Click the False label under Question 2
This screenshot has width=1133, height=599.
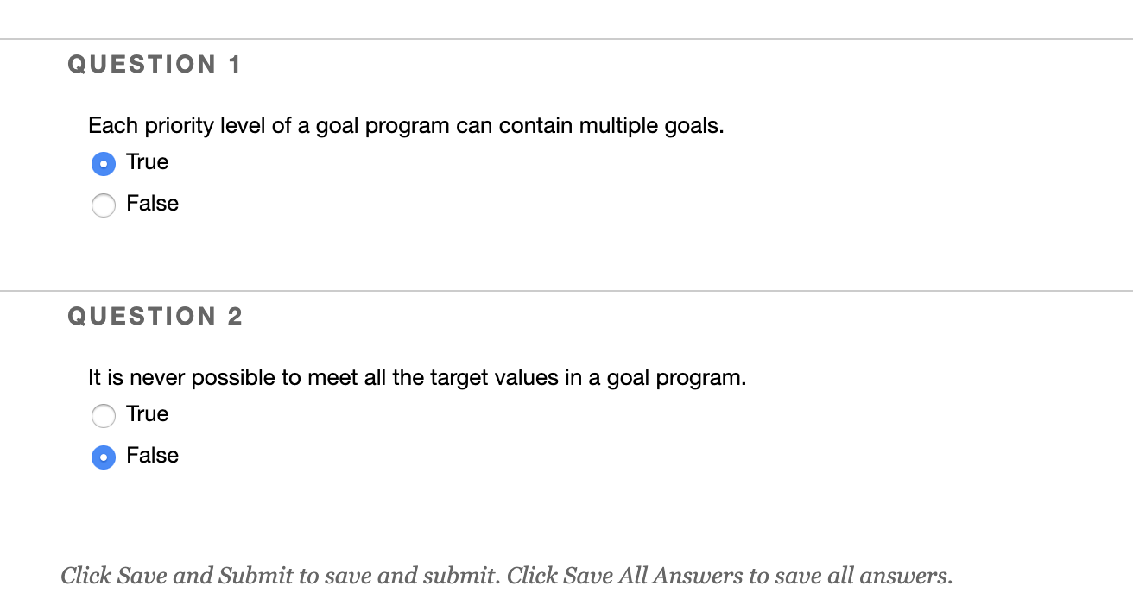(154, 457)
